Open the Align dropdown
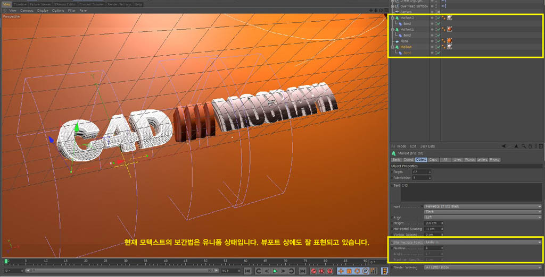 [x=483, y=218]
